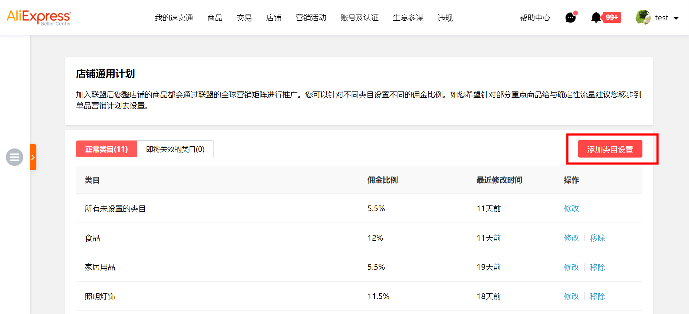The height and width of the screenshot is (314, 689).
Task: Click 修改 for the 家居用品 category
Action: point(571,267)
